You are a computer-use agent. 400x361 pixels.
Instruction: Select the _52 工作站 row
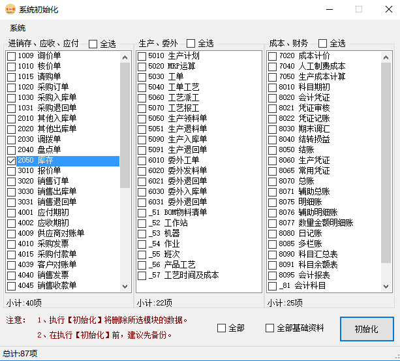pos(199,223)
